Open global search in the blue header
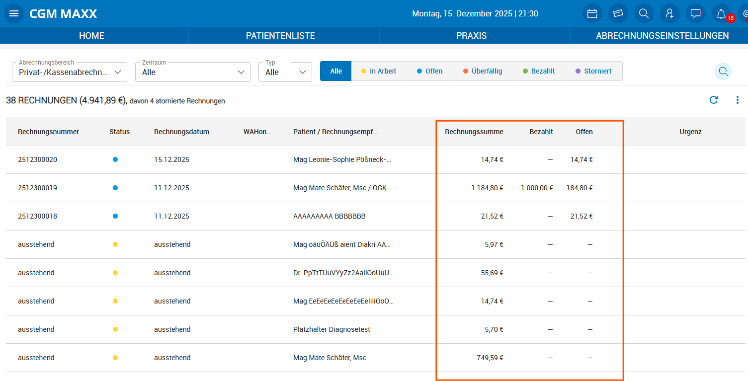 (x=644, y=13)
